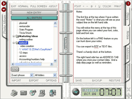Click tree scroll down arrow
This screenshot has width=132, height=99.
coord(55,61)
